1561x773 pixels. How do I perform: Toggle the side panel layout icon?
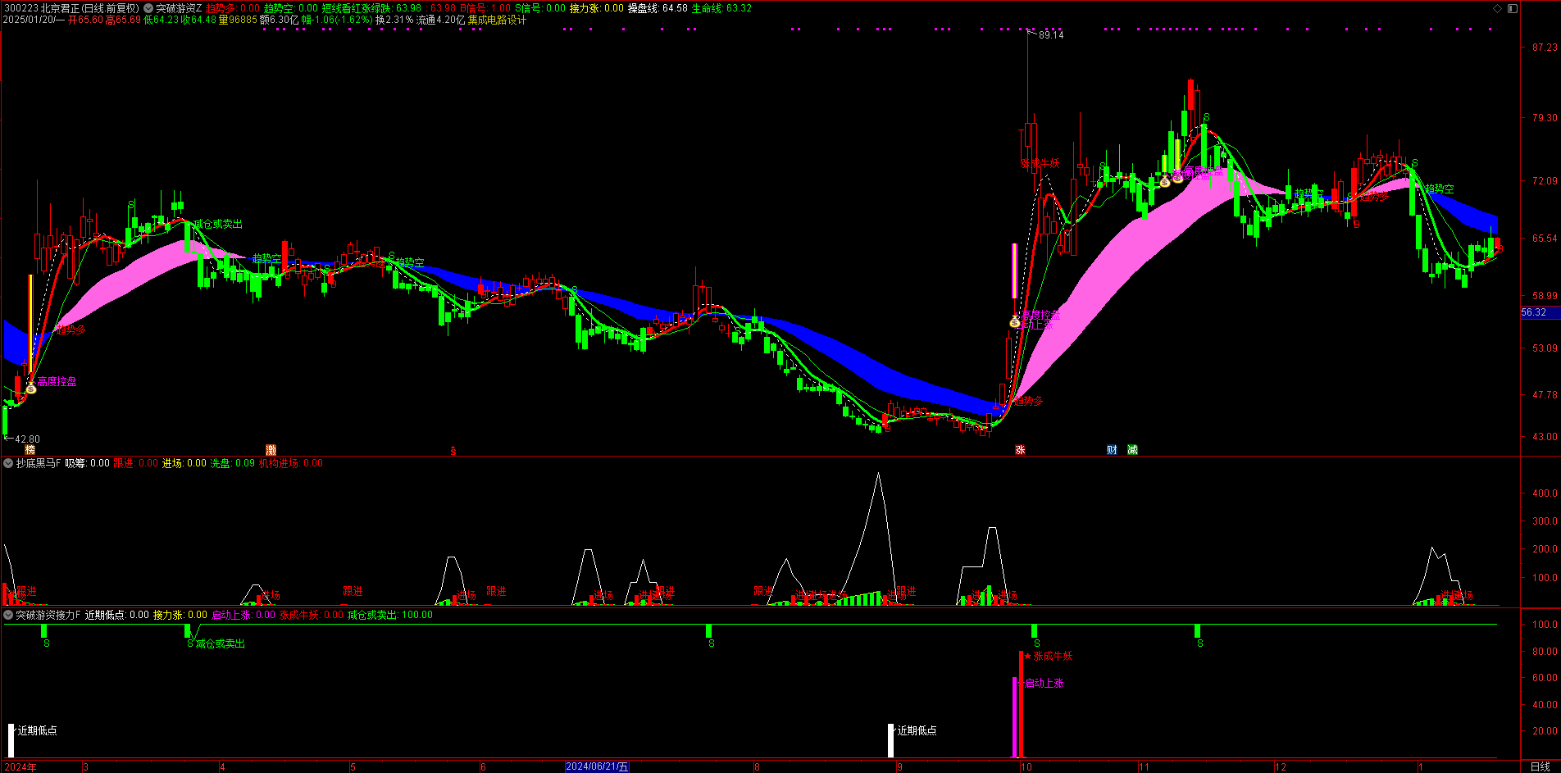pos(1513,8)
